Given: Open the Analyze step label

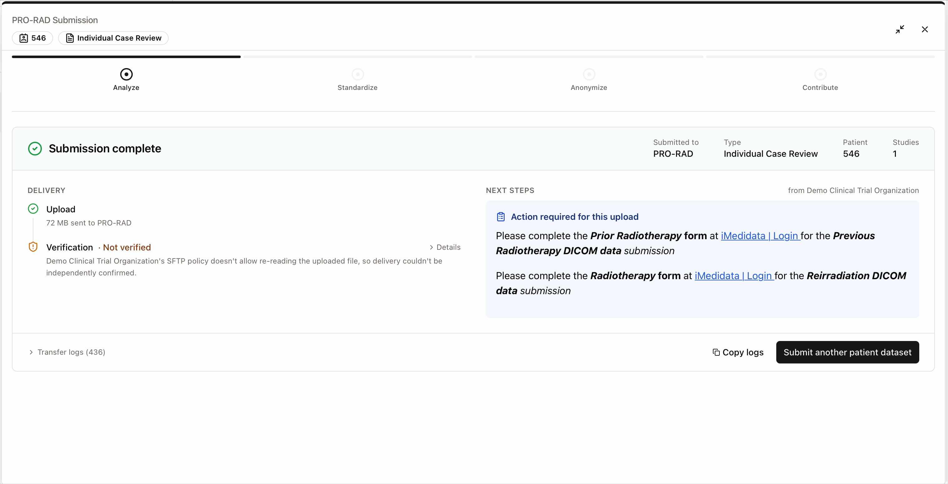Looking at the screenshot, I should coord(126,88).
